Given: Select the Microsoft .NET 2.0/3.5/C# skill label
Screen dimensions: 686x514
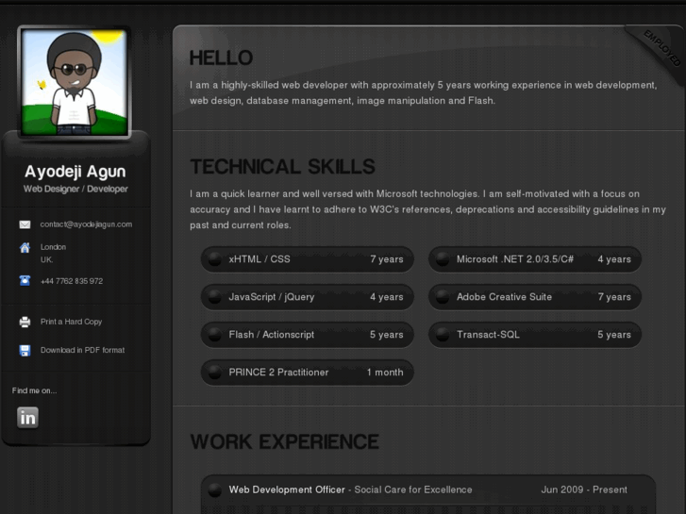Looking at the screenshot, I should (515, 259).
